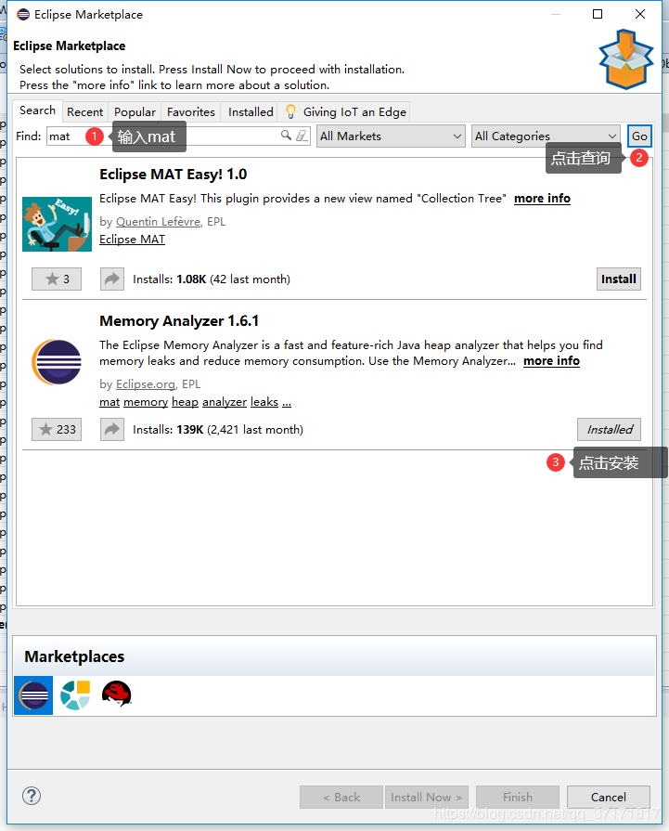669x831 pixels.
Task: Click the Go search button
Action: tap(639, 136)
